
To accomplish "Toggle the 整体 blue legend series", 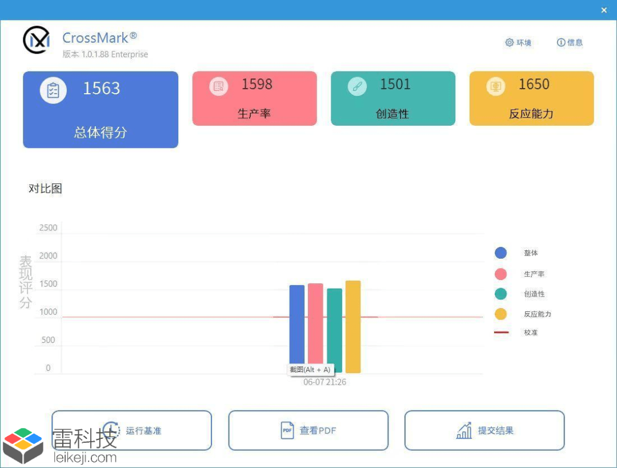I will coord(500,253).
